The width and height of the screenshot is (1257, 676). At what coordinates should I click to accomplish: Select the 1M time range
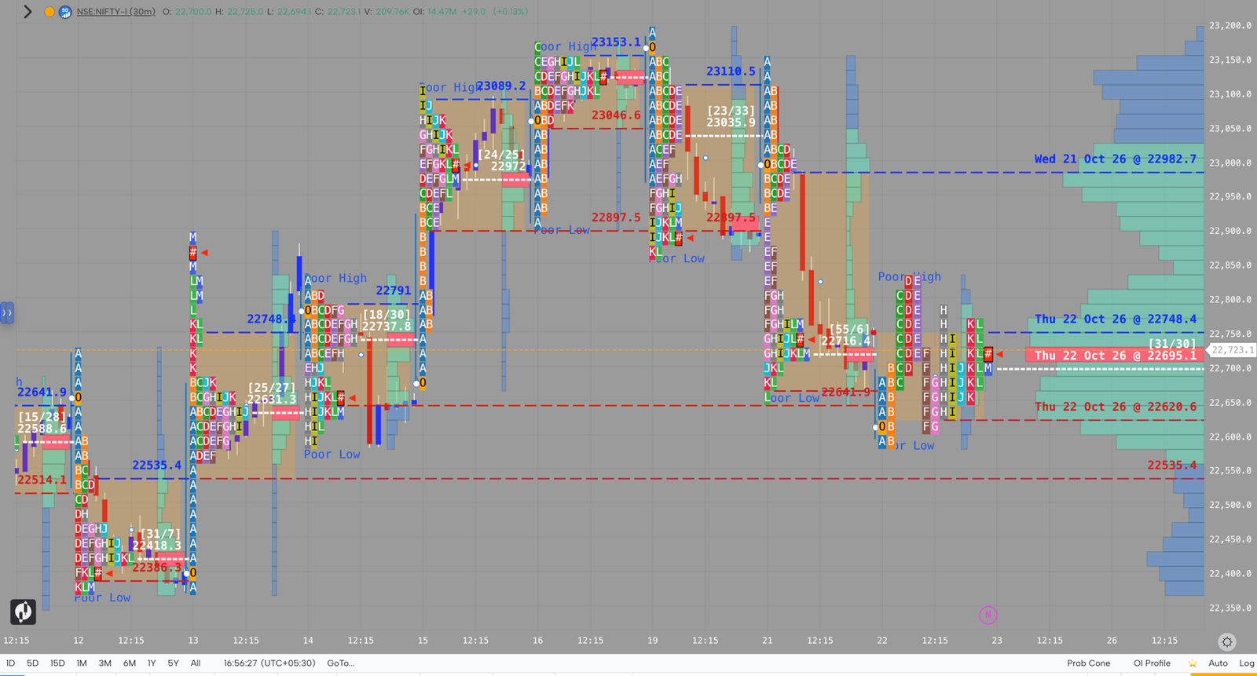point(82,663)
